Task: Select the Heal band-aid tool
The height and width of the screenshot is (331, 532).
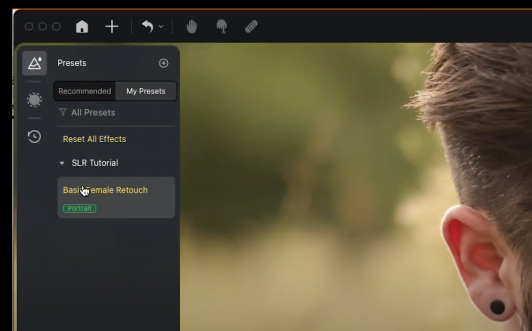Action: [x=251, y=27]
